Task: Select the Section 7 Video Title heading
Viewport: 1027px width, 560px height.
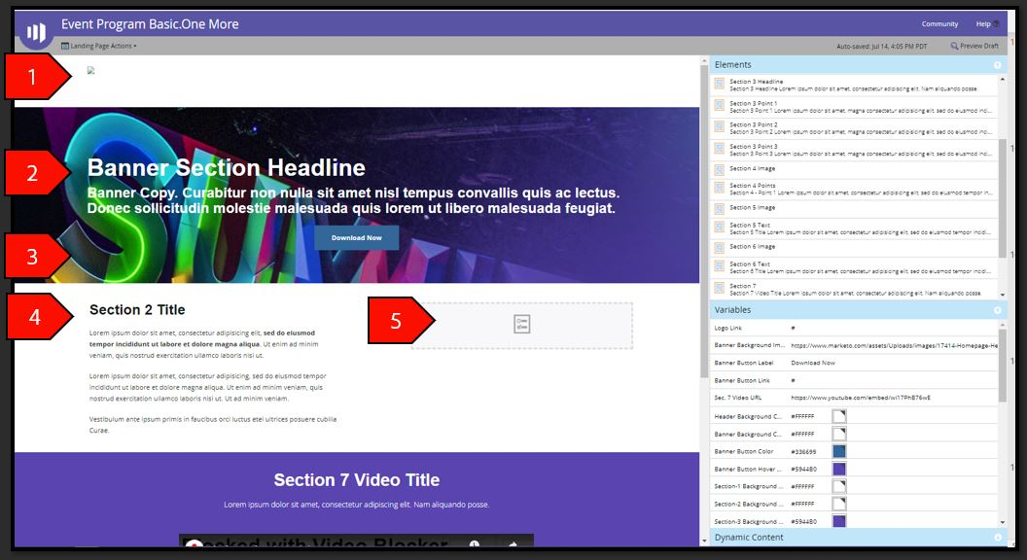Action: [357, 480]
